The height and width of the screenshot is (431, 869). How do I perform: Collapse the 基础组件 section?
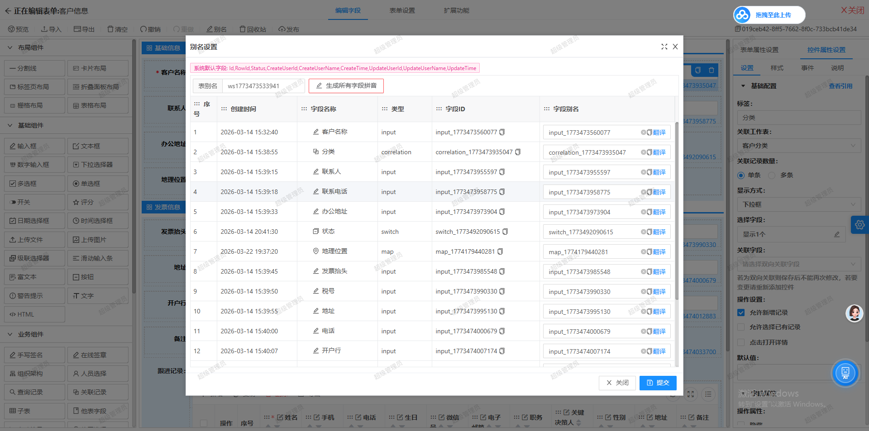(x=10, y=125)
